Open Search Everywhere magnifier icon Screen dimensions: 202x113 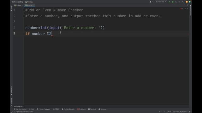183,2
